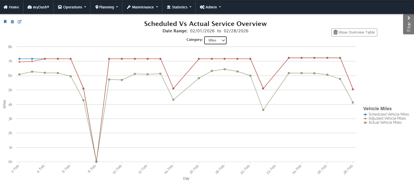Hide Adjusted Vehicle Miles legend series
Image resolution: width=414 pixels, height=183 pixels.
coord(387,118)
